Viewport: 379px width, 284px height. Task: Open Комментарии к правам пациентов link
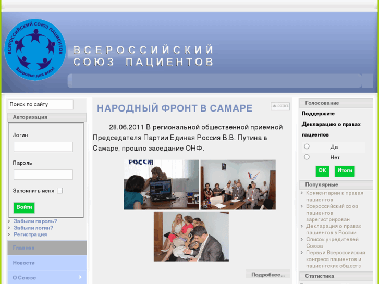tap(335, 196)
